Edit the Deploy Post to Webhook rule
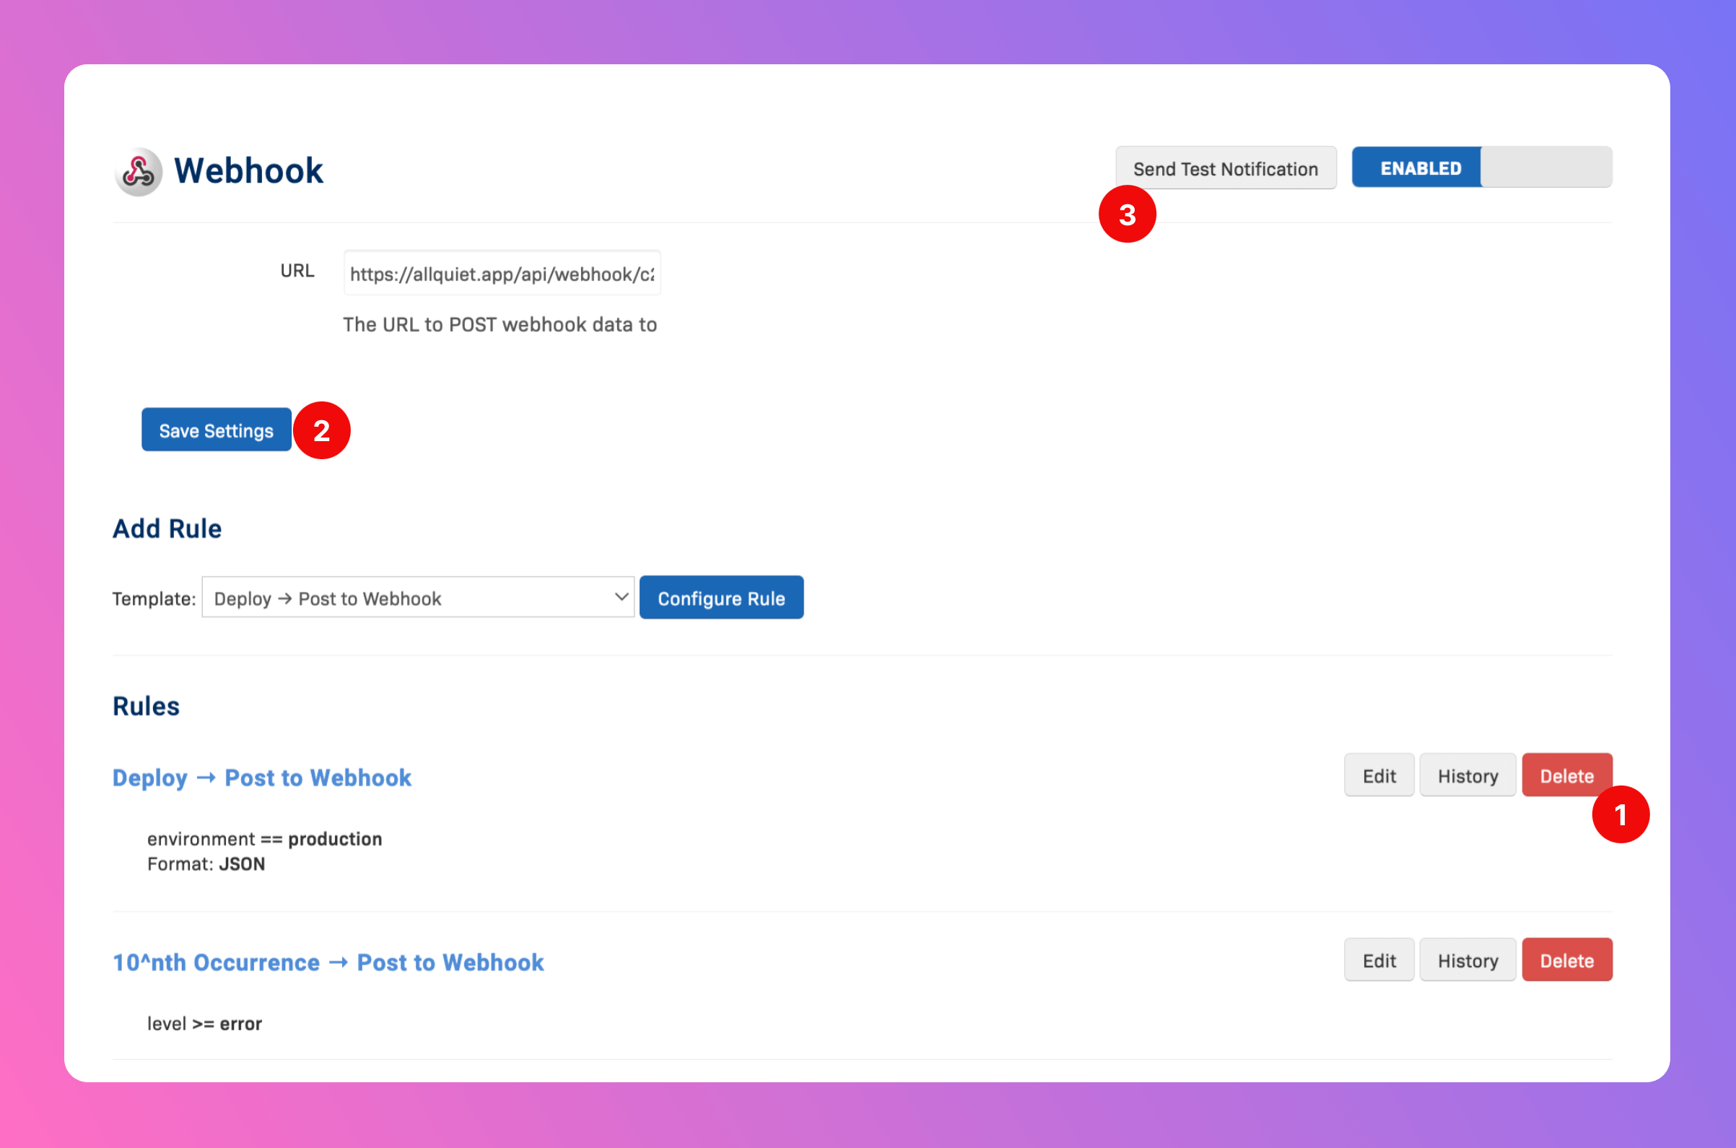Viewport: 1736px width, 1148px height. coord(1378,775)
